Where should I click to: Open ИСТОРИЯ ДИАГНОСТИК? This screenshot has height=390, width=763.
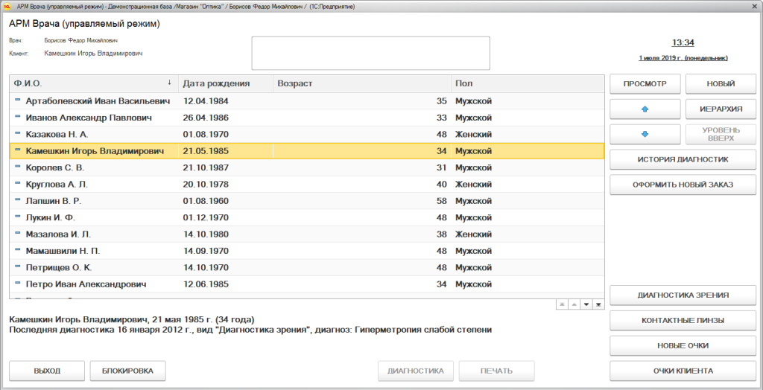coord(683,159)
